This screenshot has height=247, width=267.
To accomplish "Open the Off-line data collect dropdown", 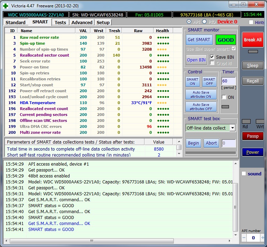I will 232,128.
